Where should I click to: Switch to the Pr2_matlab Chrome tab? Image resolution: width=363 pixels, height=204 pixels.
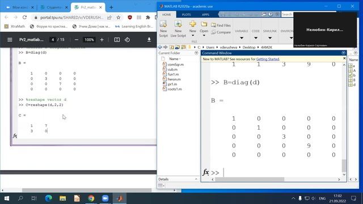coord(88,7)
